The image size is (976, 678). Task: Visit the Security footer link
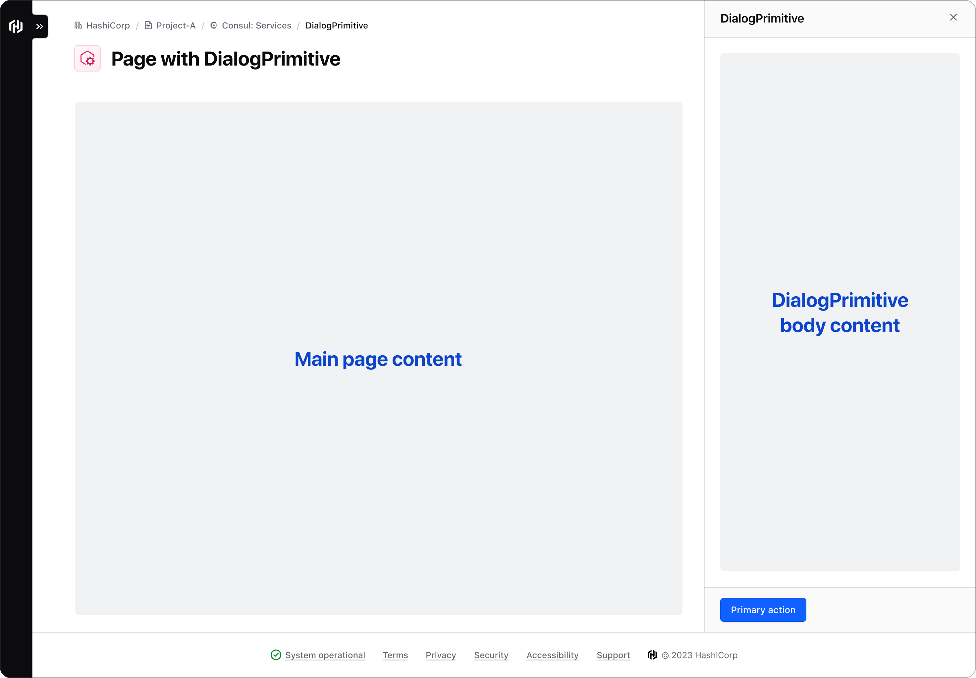(x=491, y=655)
